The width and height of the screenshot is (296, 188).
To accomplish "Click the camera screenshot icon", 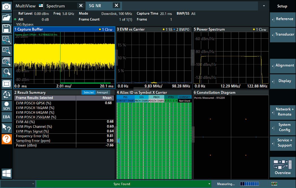I will click(6, 7).
